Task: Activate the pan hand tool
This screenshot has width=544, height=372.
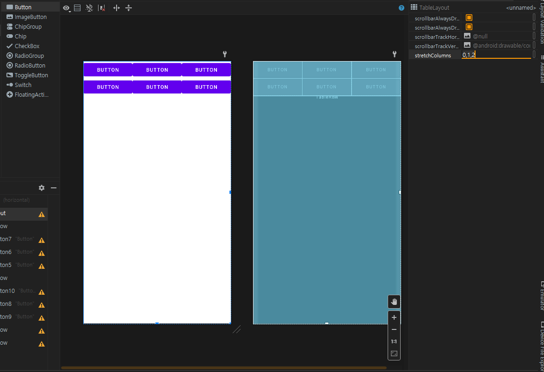Action: [x=394, y=302]
